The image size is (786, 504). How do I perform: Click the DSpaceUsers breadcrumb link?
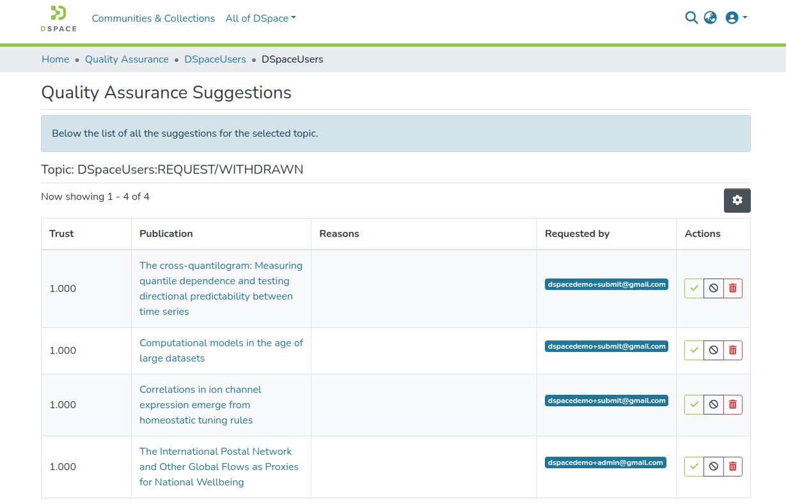(x=215, y=59)
